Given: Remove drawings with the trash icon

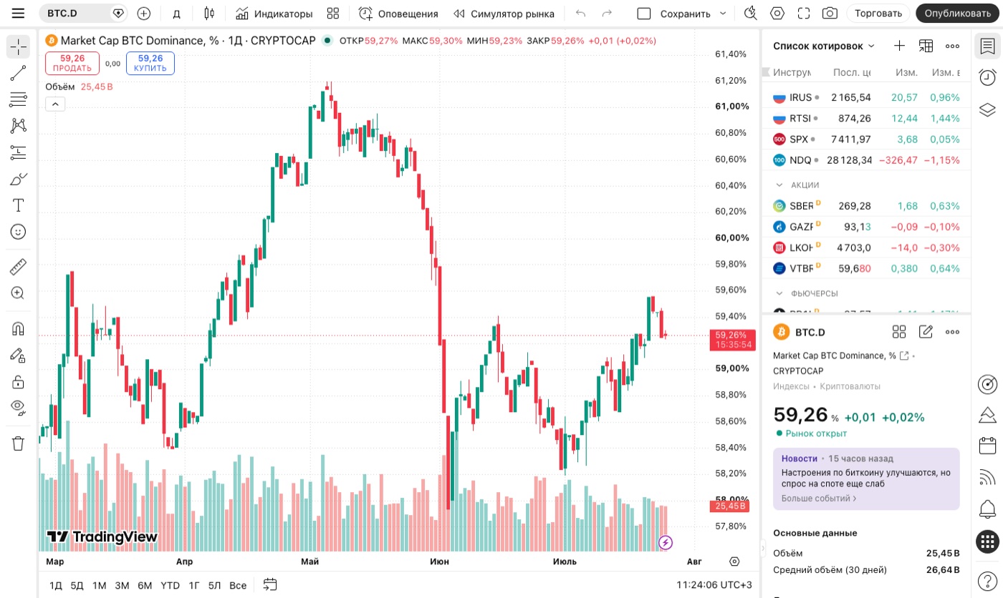Looking at the screenshot, I should coord(18,443).
